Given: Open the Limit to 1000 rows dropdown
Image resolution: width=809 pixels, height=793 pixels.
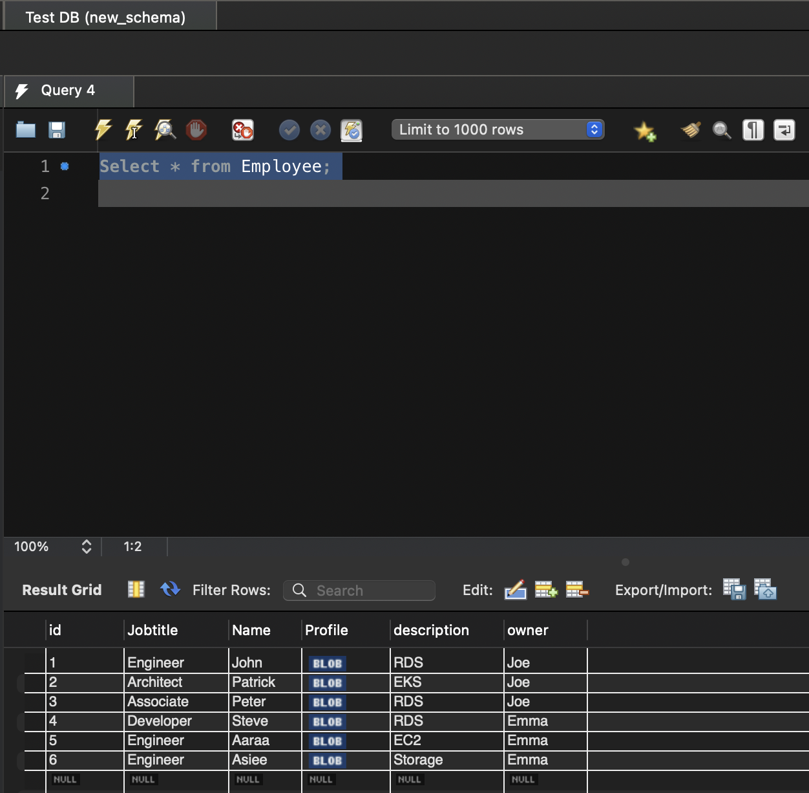Looking at the screenshot, I should pyautogui.click(x=498, y=129).
